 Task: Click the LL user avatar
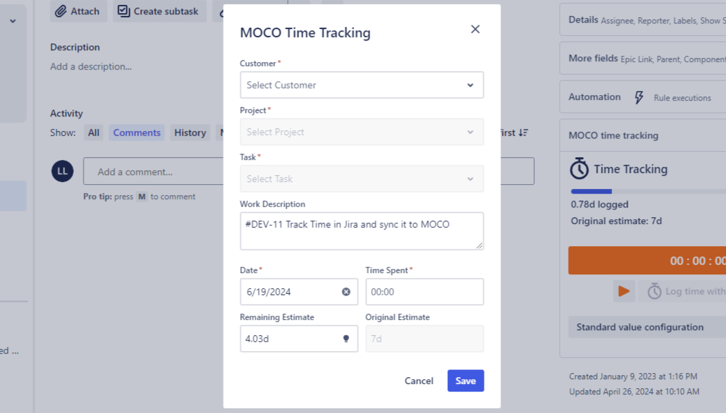(62, 171)
